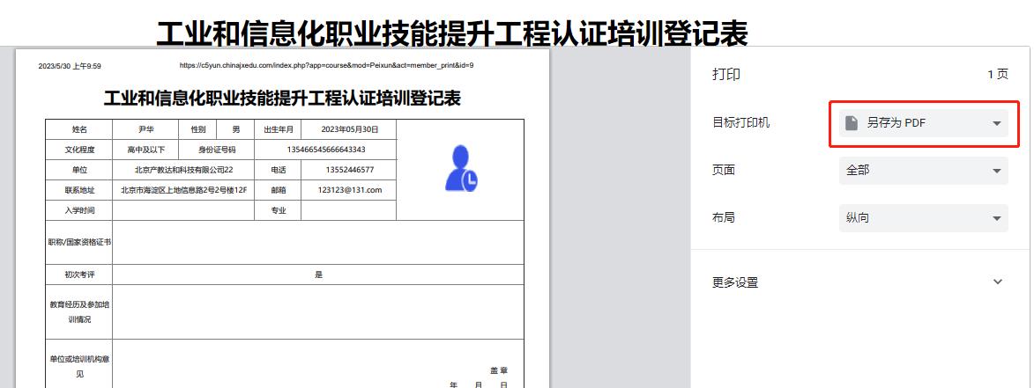The width and height of the screenshot is (1034, 388).
Task: Click preview form title 工业和信息化职业技能提升工程认证培训登记表
Action: [282, 99]
